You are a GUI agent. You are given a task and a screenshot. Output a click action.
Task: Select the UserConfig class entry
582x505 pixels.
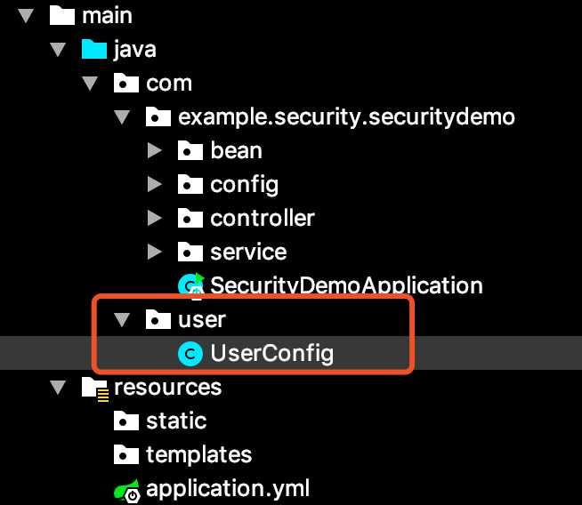(x=271, y=353)
